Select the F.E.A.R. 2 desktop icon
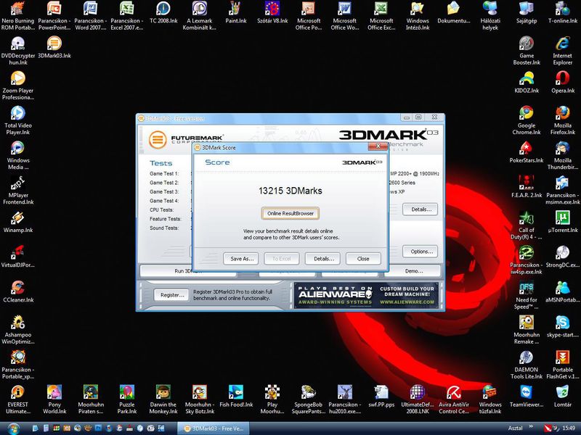This screenshot has width=581, height=435. (526, 187)
